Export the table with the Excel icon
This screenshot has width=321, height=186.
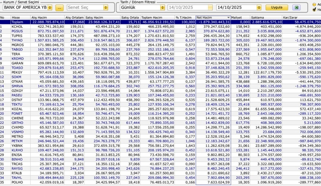(x=296, y=7)
